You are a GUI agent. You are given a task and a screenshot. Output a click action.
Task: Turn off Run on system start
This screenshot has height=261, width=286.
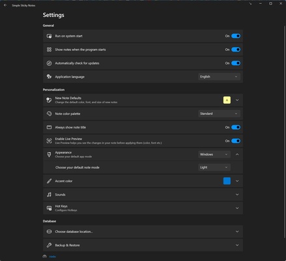pyautogui.click(x=236, y=36)
